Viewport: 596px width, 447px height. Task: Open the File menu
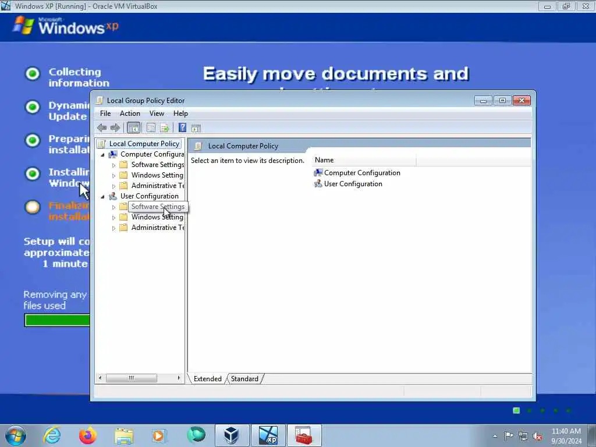click(x=105, y=113)
